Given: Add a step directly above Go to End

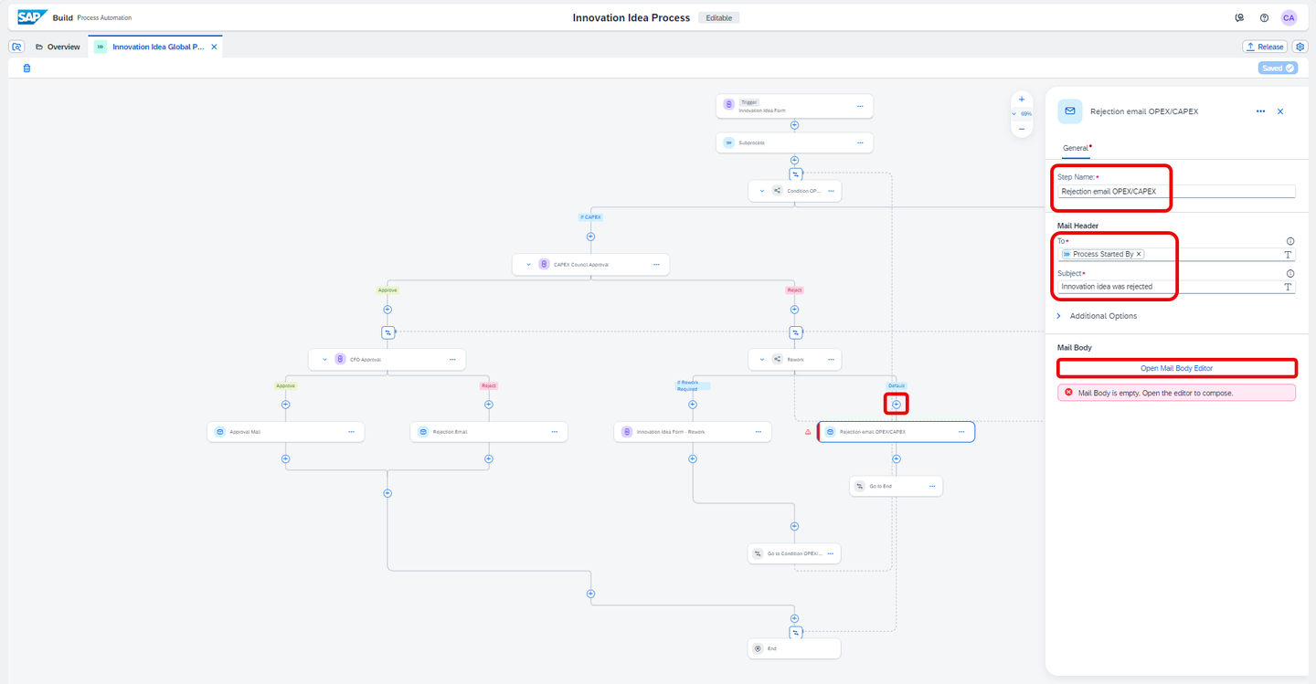Looking at the screenshot, I should click(896, 458).
